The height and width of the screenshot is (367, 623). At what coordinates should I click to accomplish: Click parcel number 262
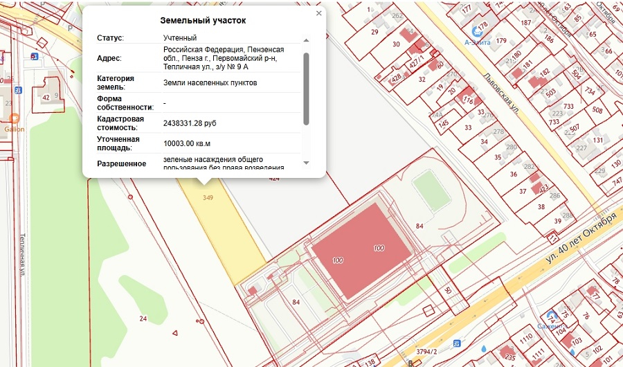[397, 16]
